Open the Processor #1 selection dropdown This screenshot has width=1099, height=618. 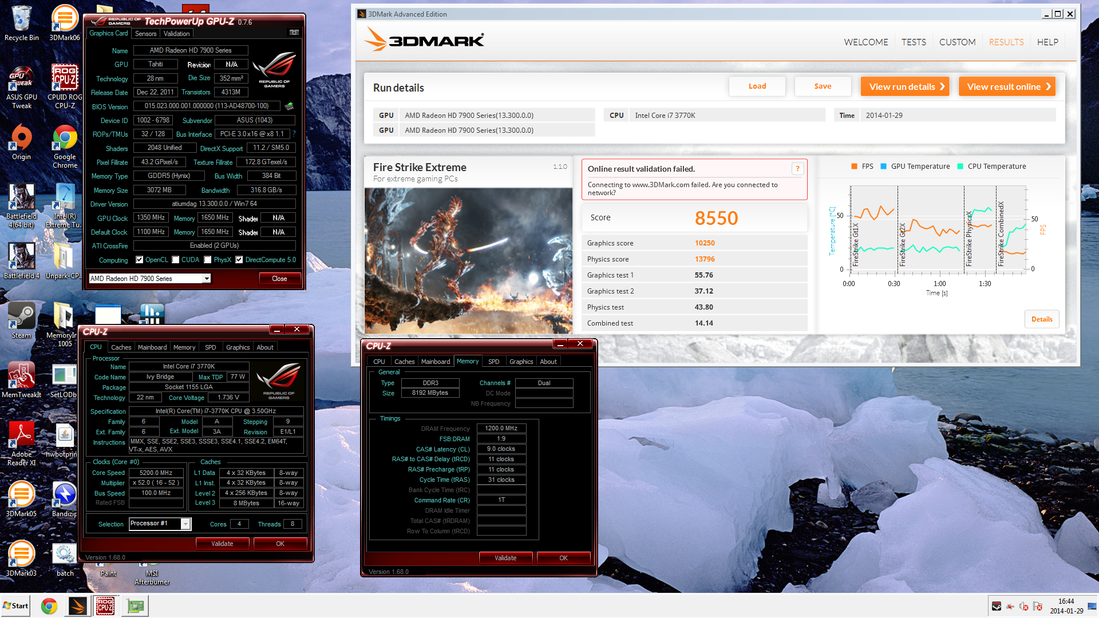[x=185, y=524]
